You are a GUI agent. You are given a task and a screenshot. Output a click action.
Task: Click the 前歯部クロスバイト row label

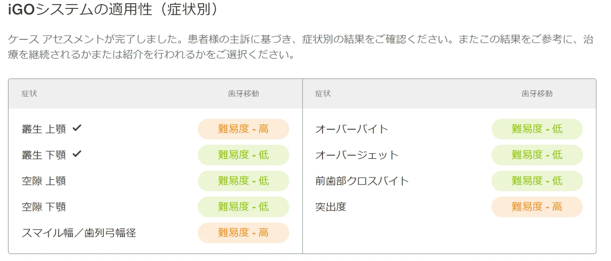[x=362, y=181]
